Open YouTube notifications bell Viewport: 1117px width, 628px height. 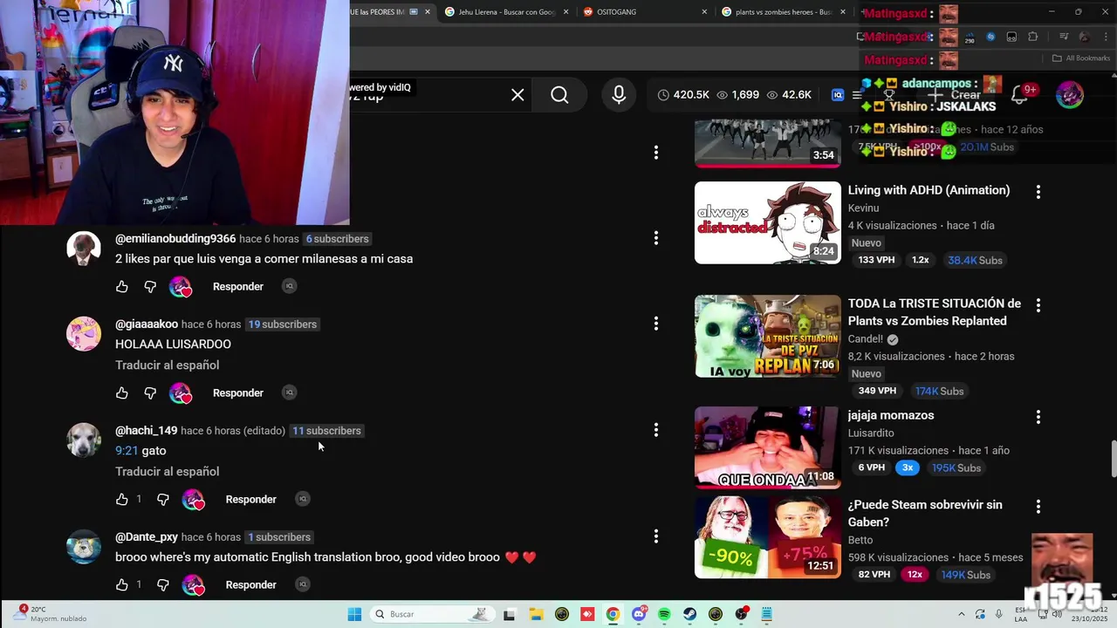tap(1019, 95)
